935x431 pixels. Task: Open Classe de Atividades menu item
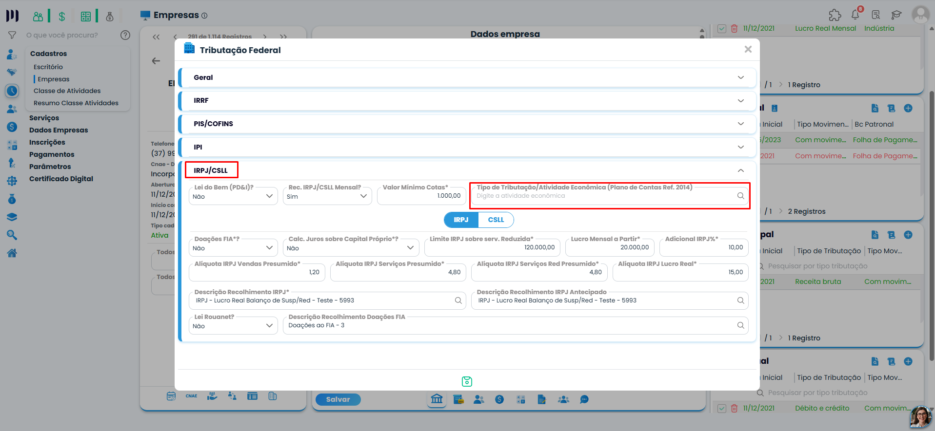(x=67, y=91)
